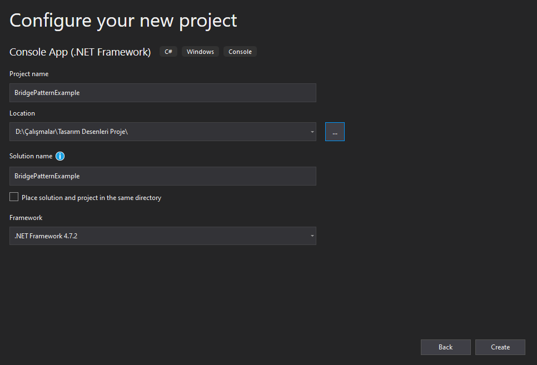Click the Place solution checkbox label text
537x365 pixels.
click(x=91, y=198)
